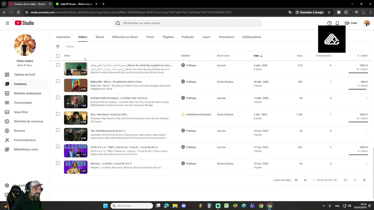Check the Grand Fethi El Hadaoui checkbox
The image size is (374, 210).
click(x=58, y=97)
